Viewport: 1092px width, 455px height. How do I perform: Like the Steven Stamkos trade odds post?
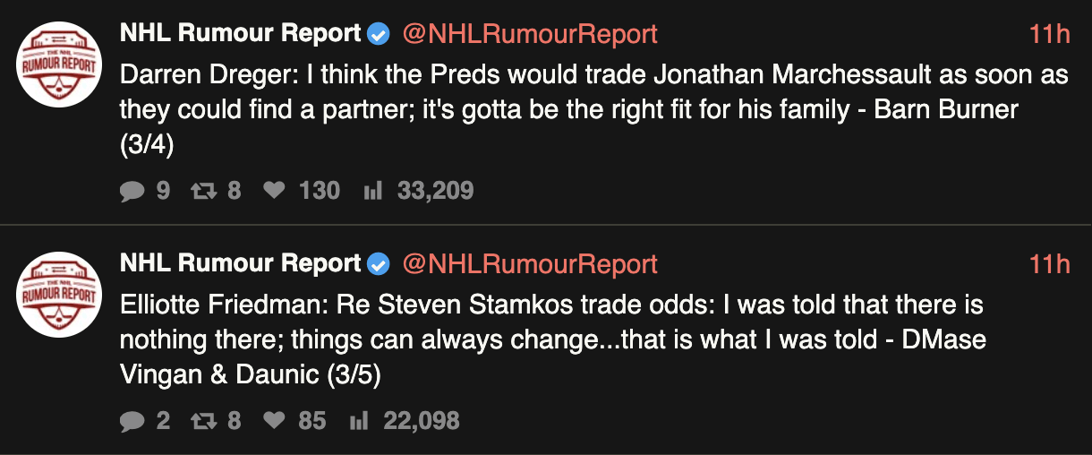pyautogui.click(x=273, y=421)
